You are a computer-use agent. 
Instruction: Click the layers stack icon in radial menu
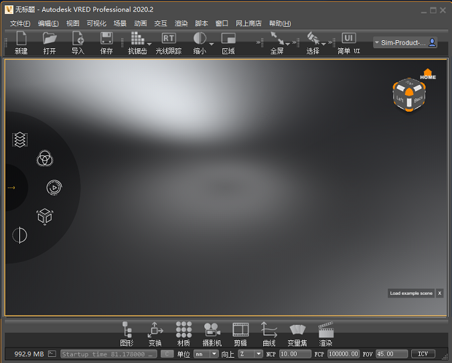click(19, 139)
